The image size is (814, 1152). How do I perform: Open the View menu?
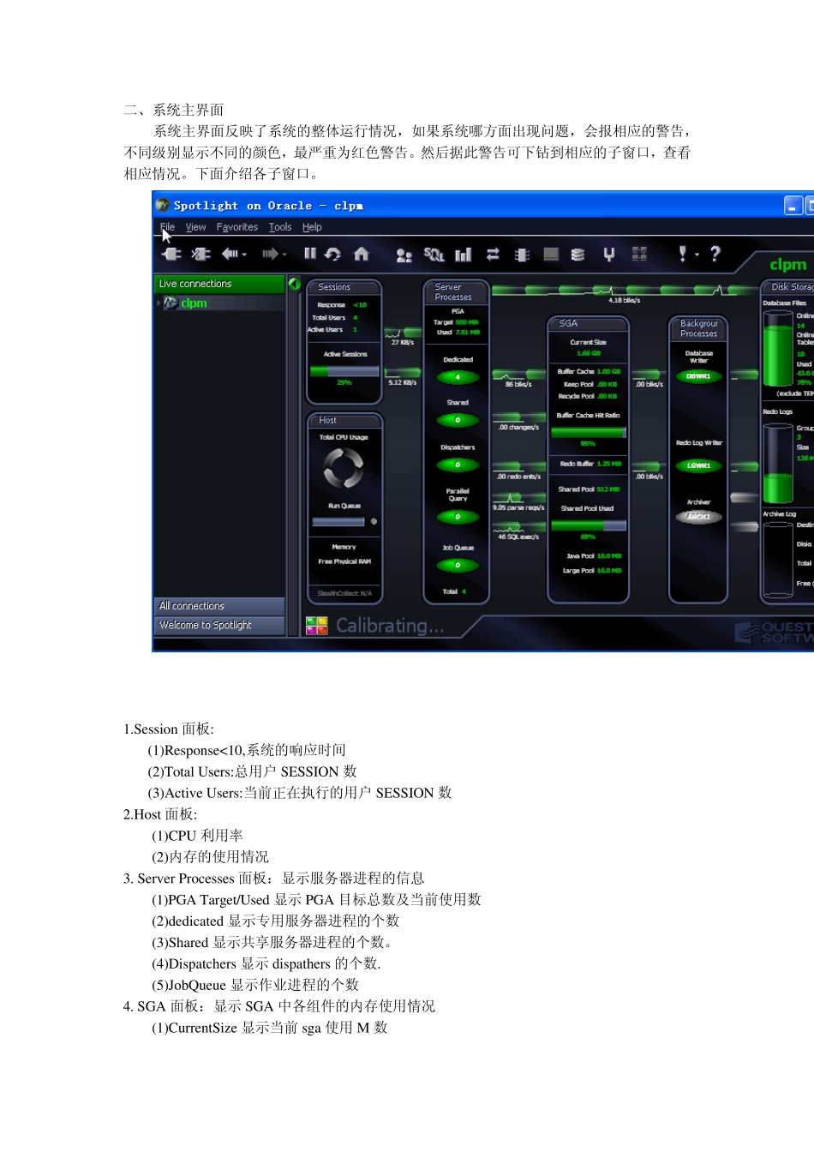click(195, 227)
